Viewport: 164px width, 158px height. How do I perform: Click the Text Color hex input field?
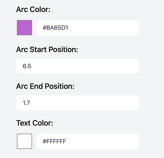(88, 141)
